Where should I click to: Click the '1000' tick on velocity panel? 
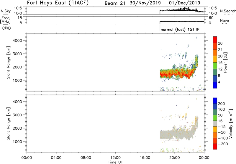tap(17, 142)
